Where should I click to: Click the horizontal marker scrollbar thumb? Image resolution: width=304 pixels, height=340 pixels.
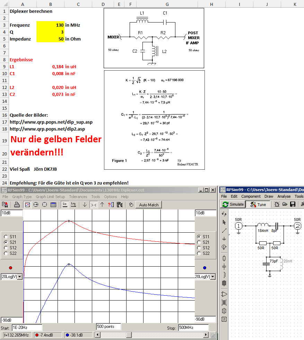click(129, 335)
